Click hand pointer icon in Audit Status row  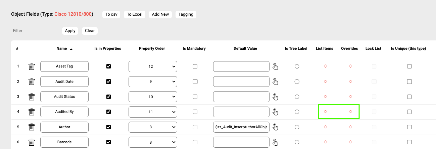point(275,97)
